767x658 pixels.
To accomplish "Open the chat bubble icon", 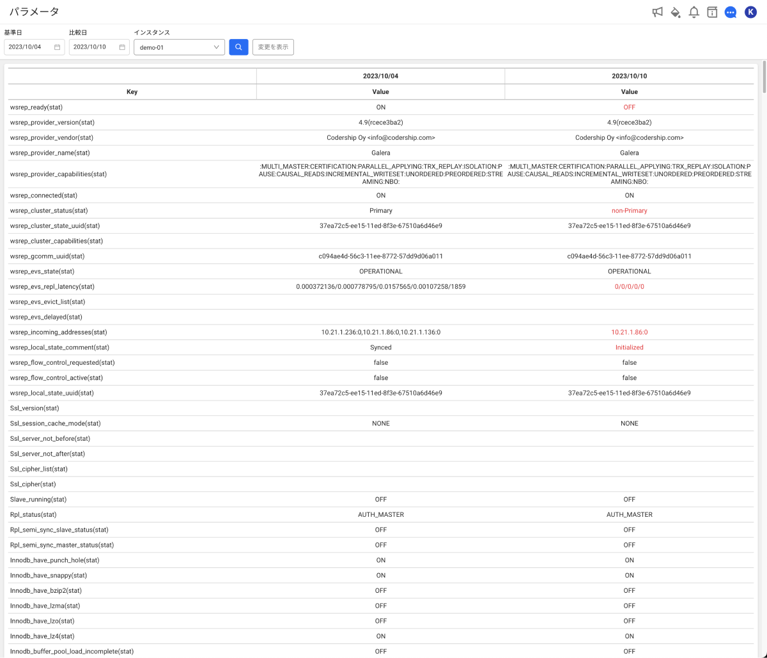I will [x=731, y=12].
